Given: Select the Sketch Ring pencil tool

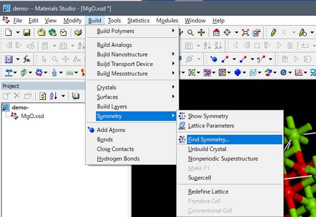Looking at the screenshot, I should click(x=303, y=32).
